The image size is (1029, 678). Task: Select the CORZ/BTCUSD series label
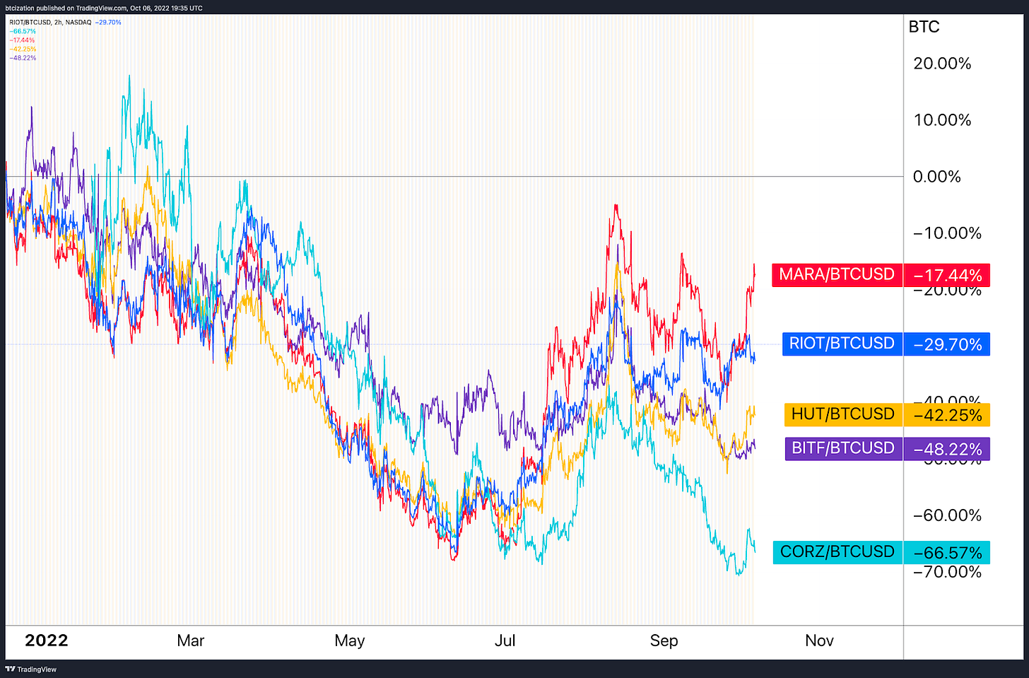[837, 552]
